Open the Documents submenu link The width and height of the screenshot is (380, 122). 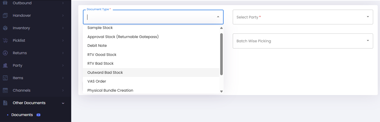point(22,115)
